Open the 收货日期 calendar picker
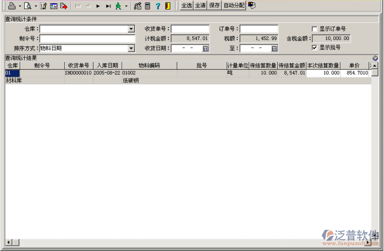The image size is (384, 251). pyautogui.click(x=205, y=49)
